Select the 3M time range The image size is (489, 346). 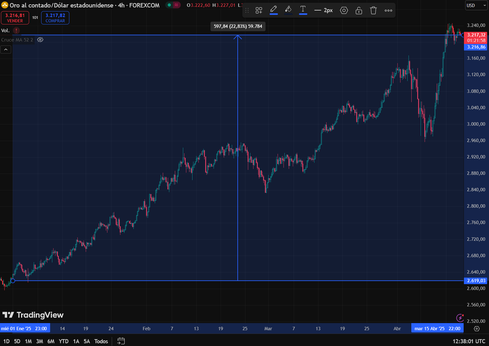point(40,341)
